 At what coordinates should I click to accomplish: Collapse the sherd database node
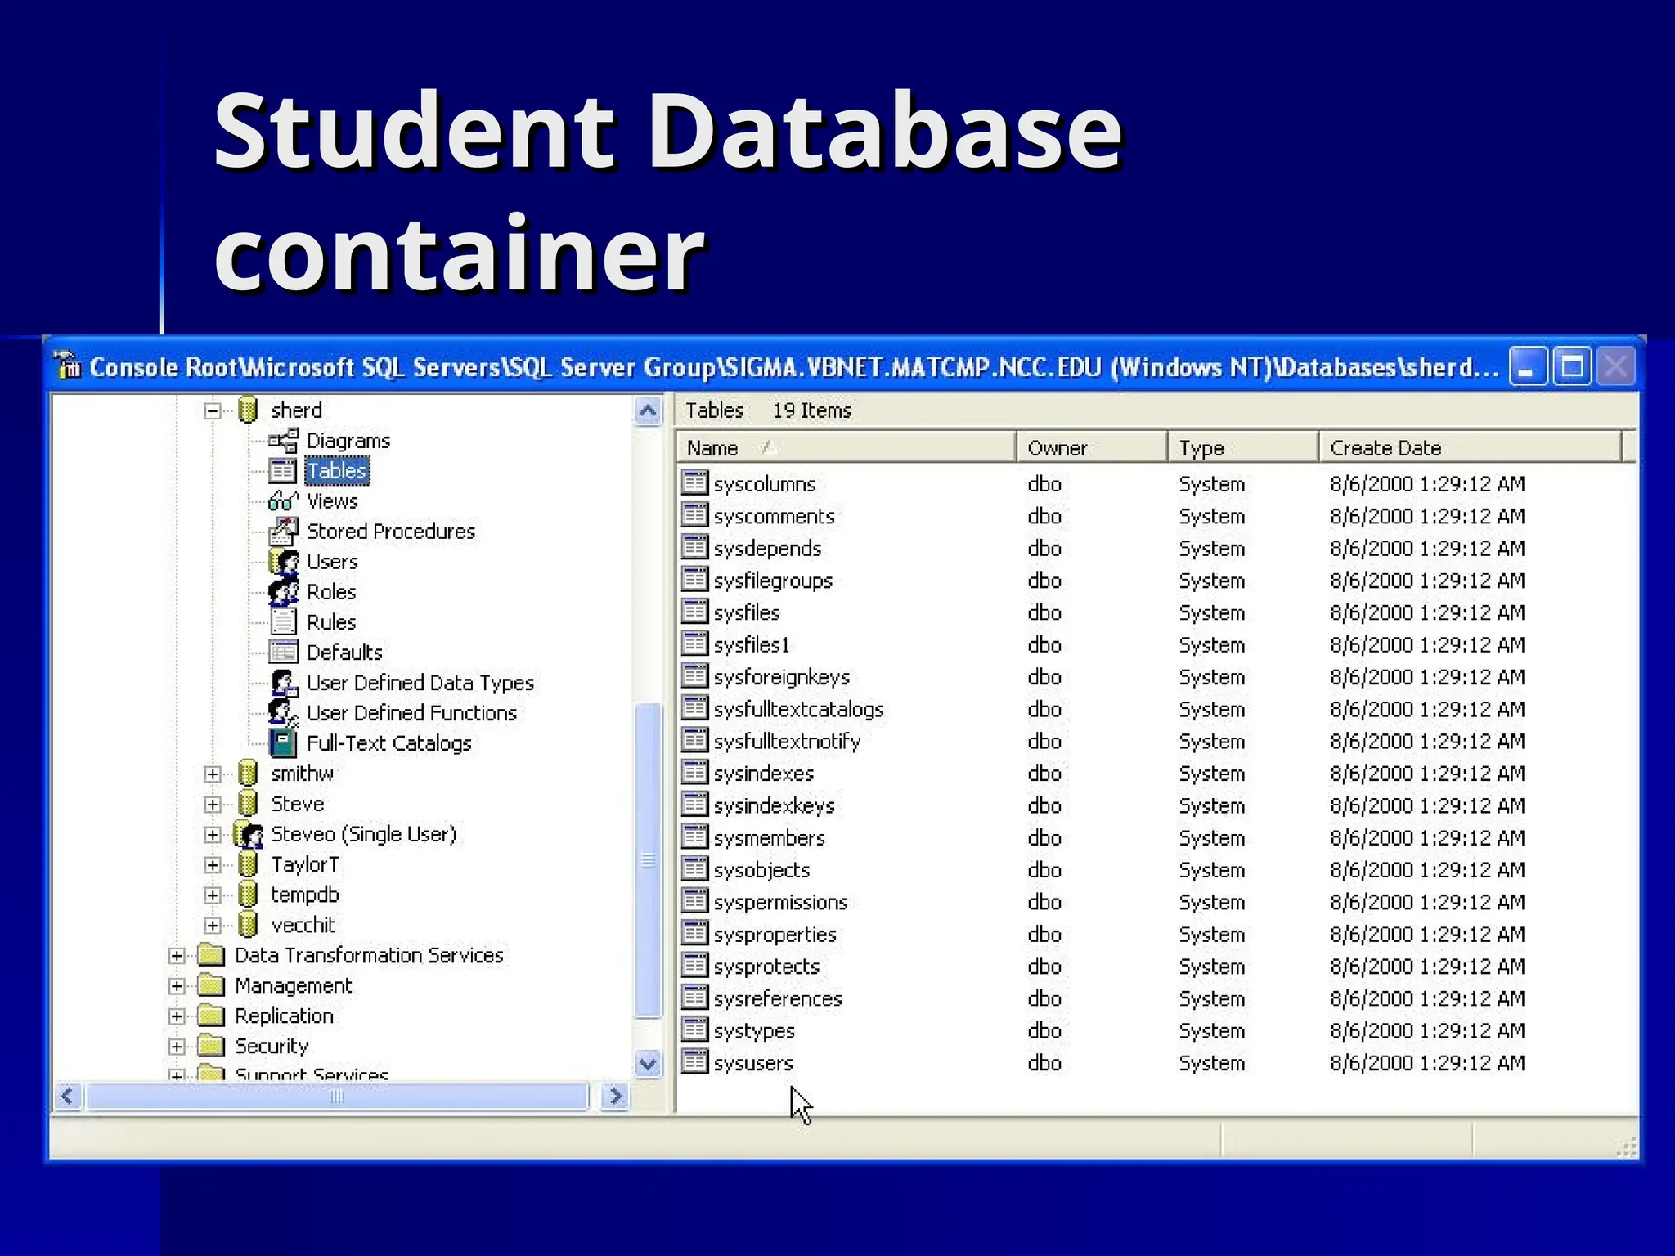pos(213,410)
